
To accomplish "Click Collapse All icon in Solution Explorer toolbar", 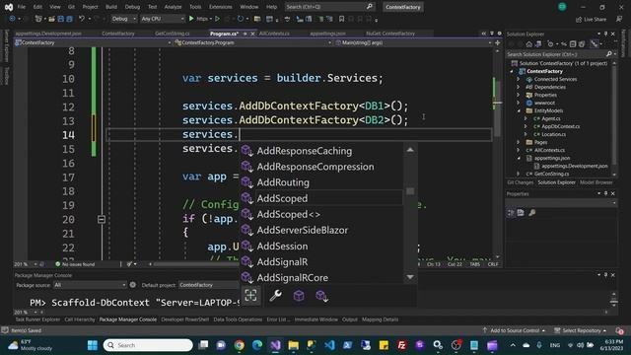I will (x=573, y=44).
